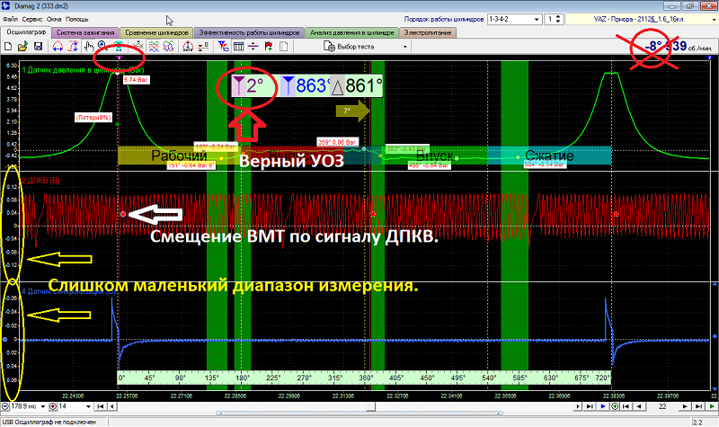The width and height of the screenshot is (719, 427).
Task: Open the table grid view icon
Action: (x=238, y=47)
